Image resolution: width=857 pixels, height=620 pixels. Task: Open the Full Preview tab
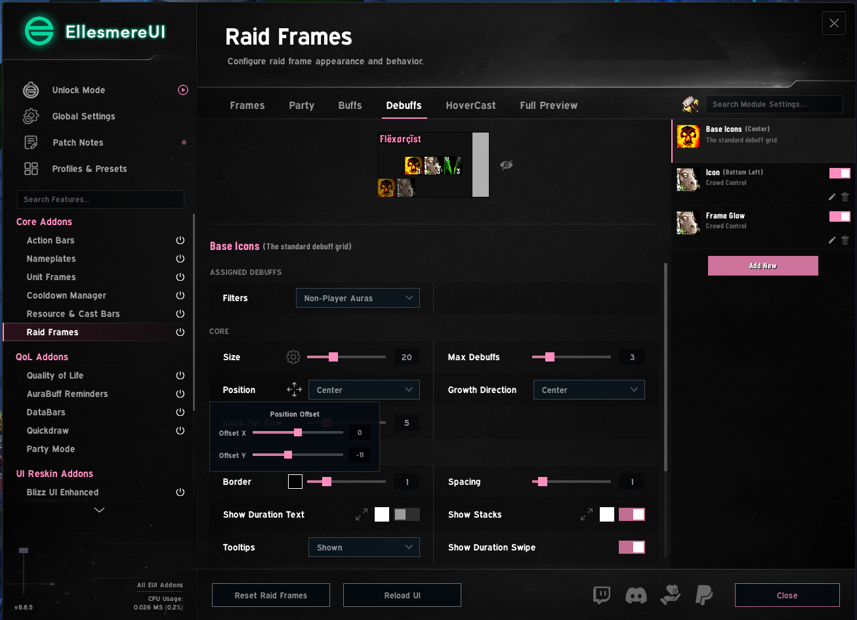click(x=549, y=106)
